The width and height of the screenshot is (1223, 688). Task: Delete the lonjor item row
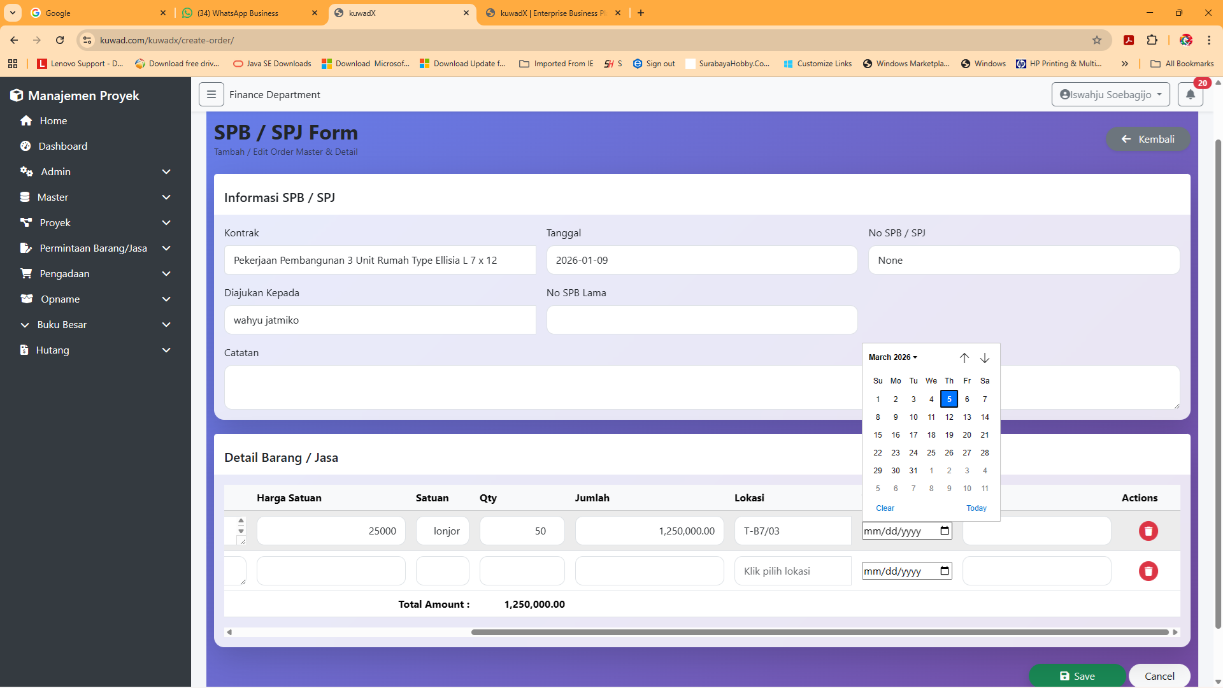click(x=1148, y=531)
